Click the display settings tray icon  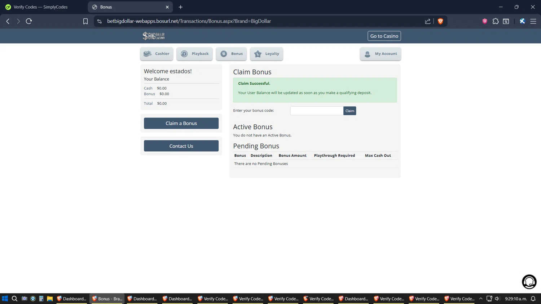pos(489,299)
